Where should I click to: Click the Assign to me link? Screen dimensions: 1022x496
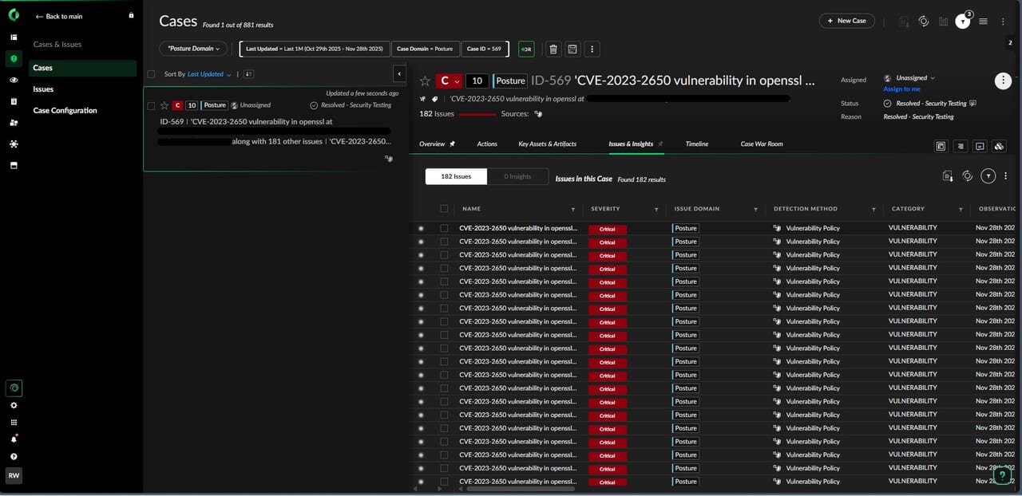[901, 89]
